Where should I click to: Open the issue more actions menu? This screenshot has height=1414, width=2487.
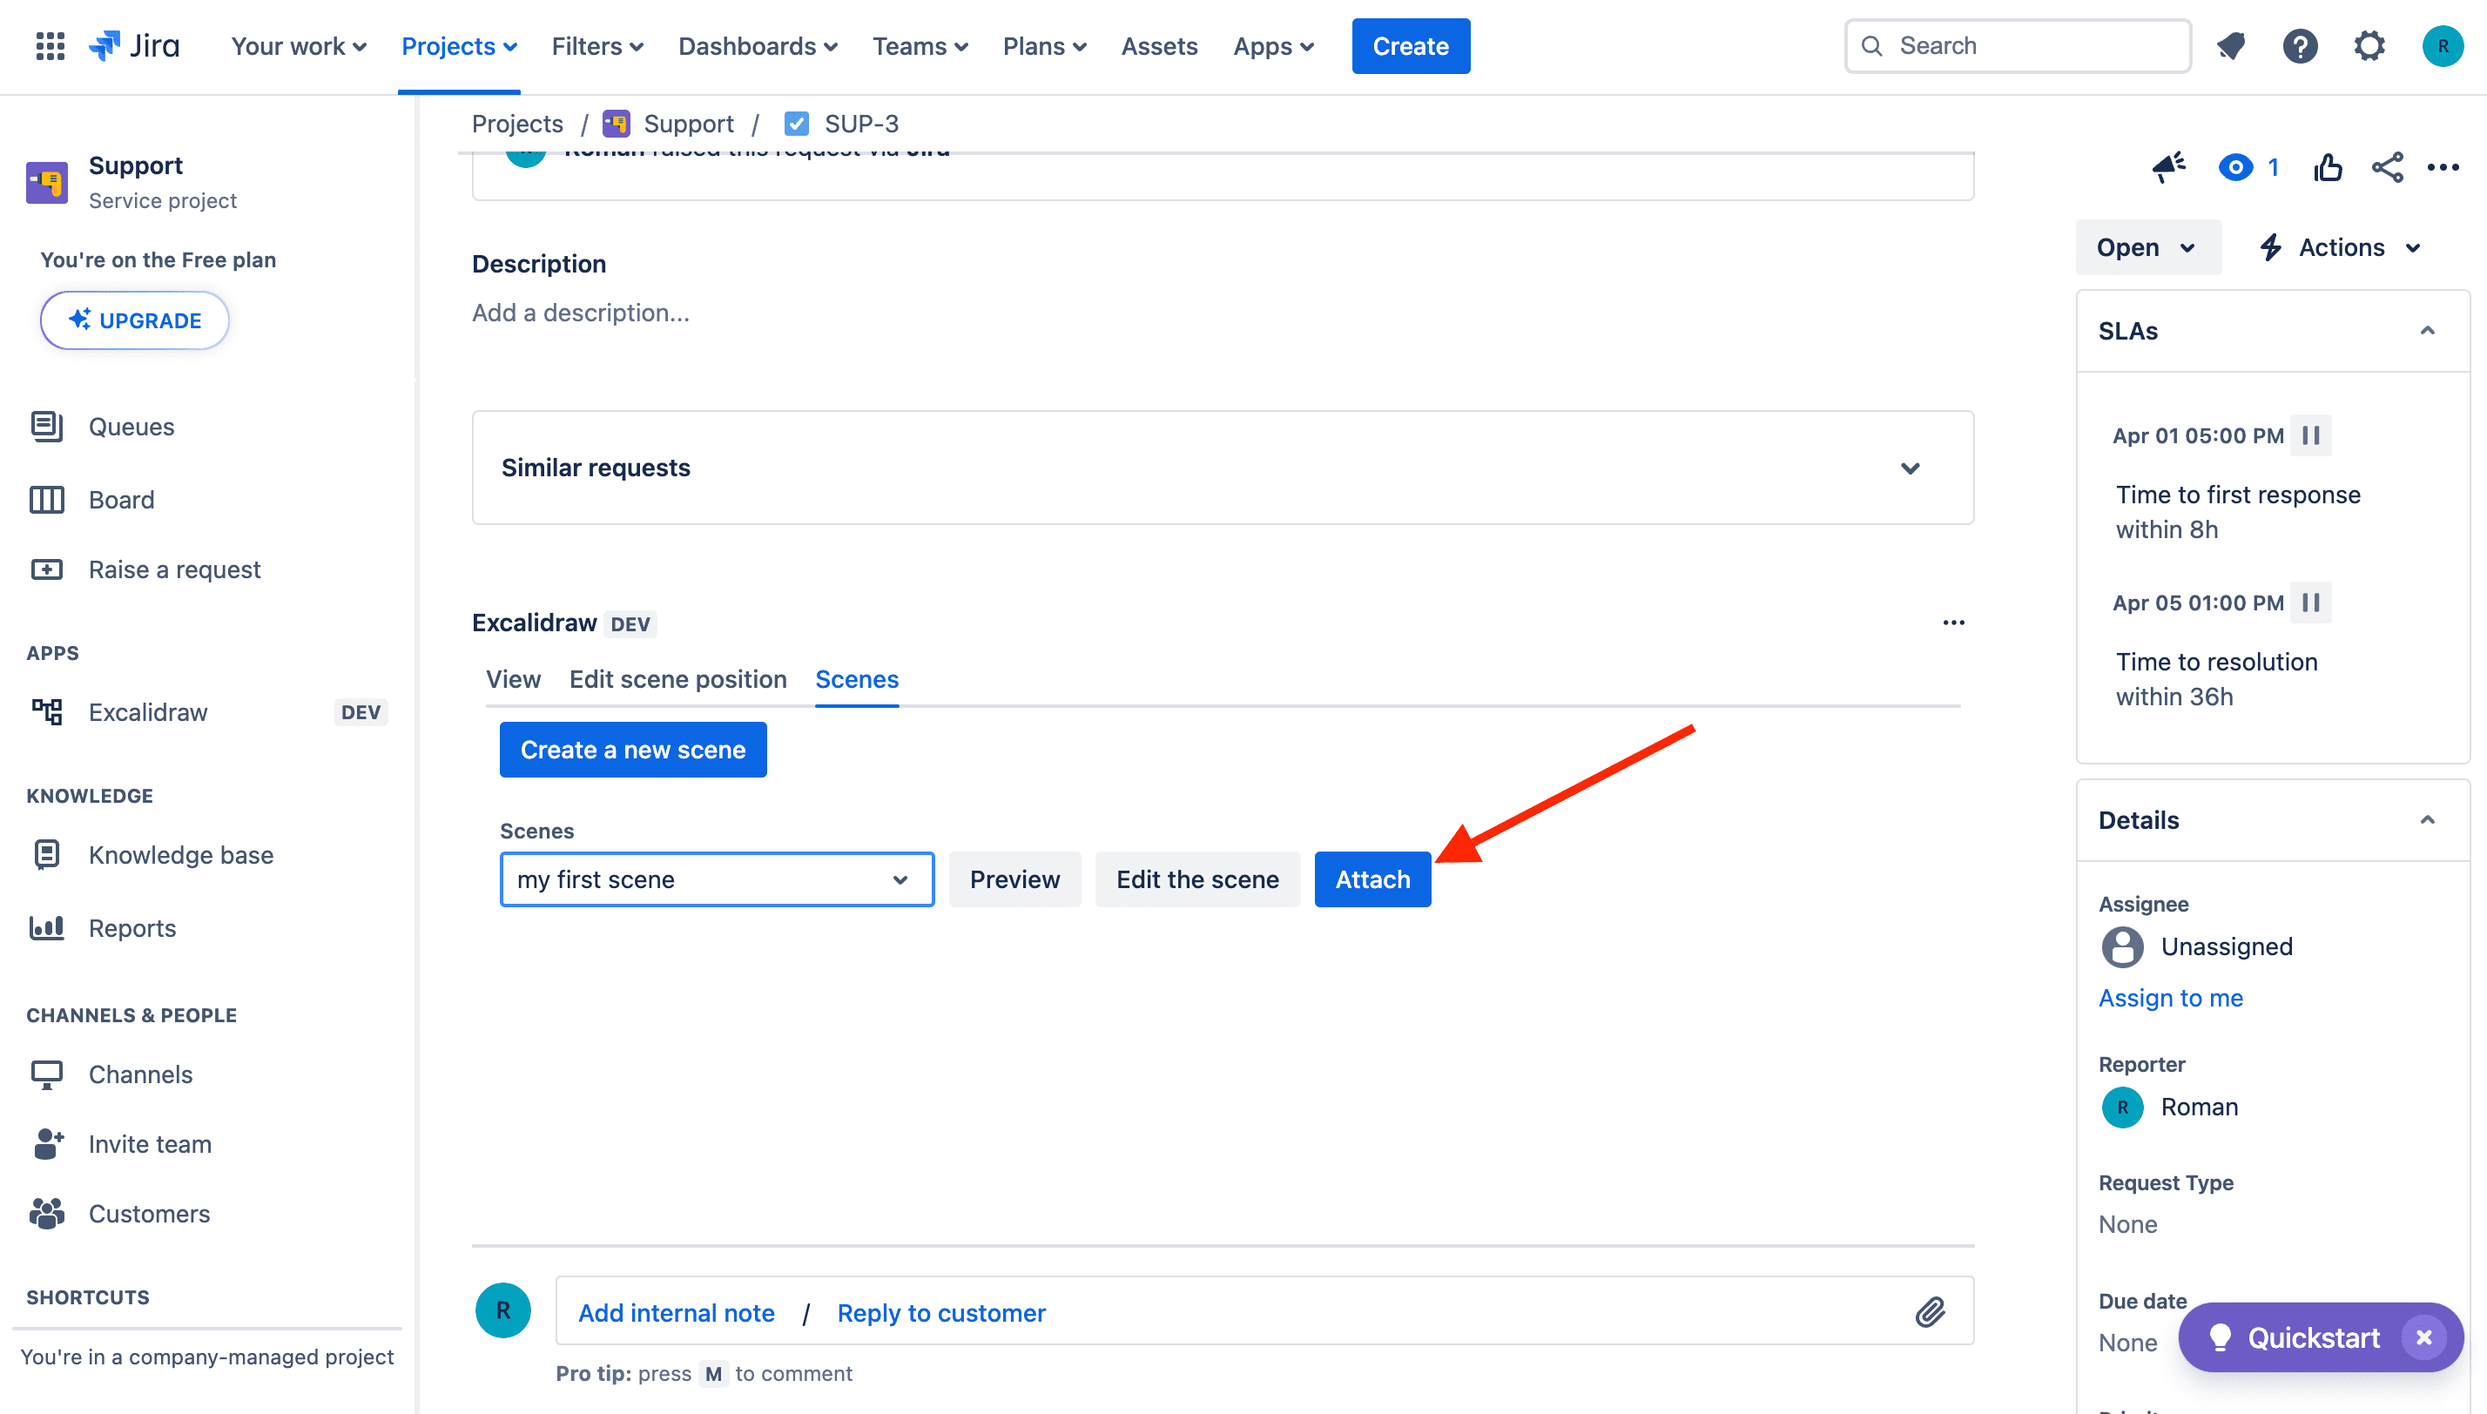tap(2443, 168)
